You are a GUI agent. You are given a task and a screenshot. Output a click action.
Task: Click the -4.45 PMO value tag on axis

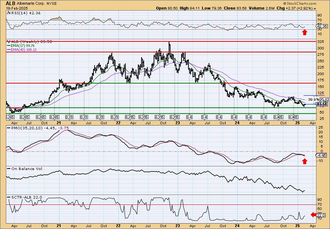click(322, 156)
